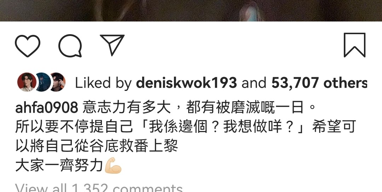
Task: Open deniskwok193 profile link
Action: point(186,83)
